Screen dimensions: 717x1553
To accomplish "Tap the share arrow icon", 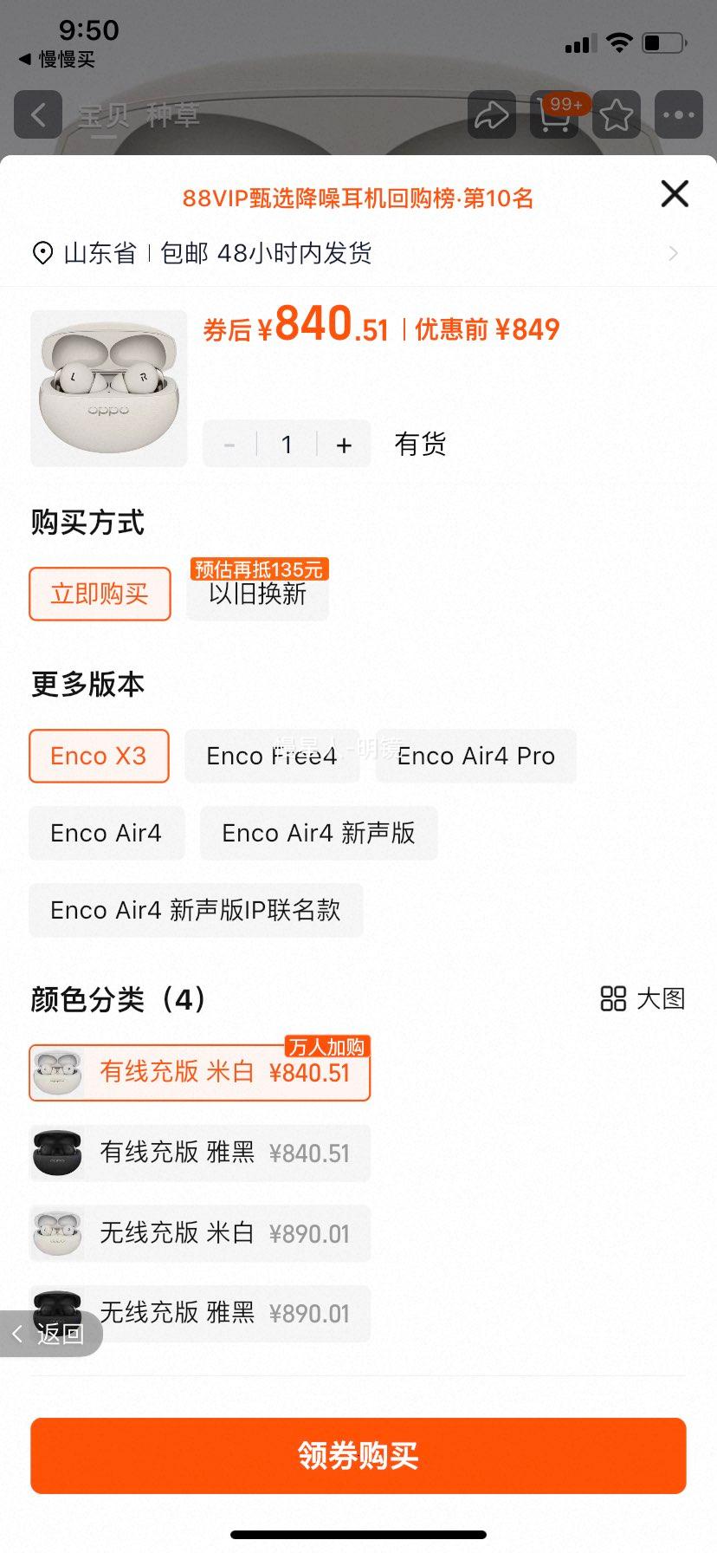I will 491,114.
